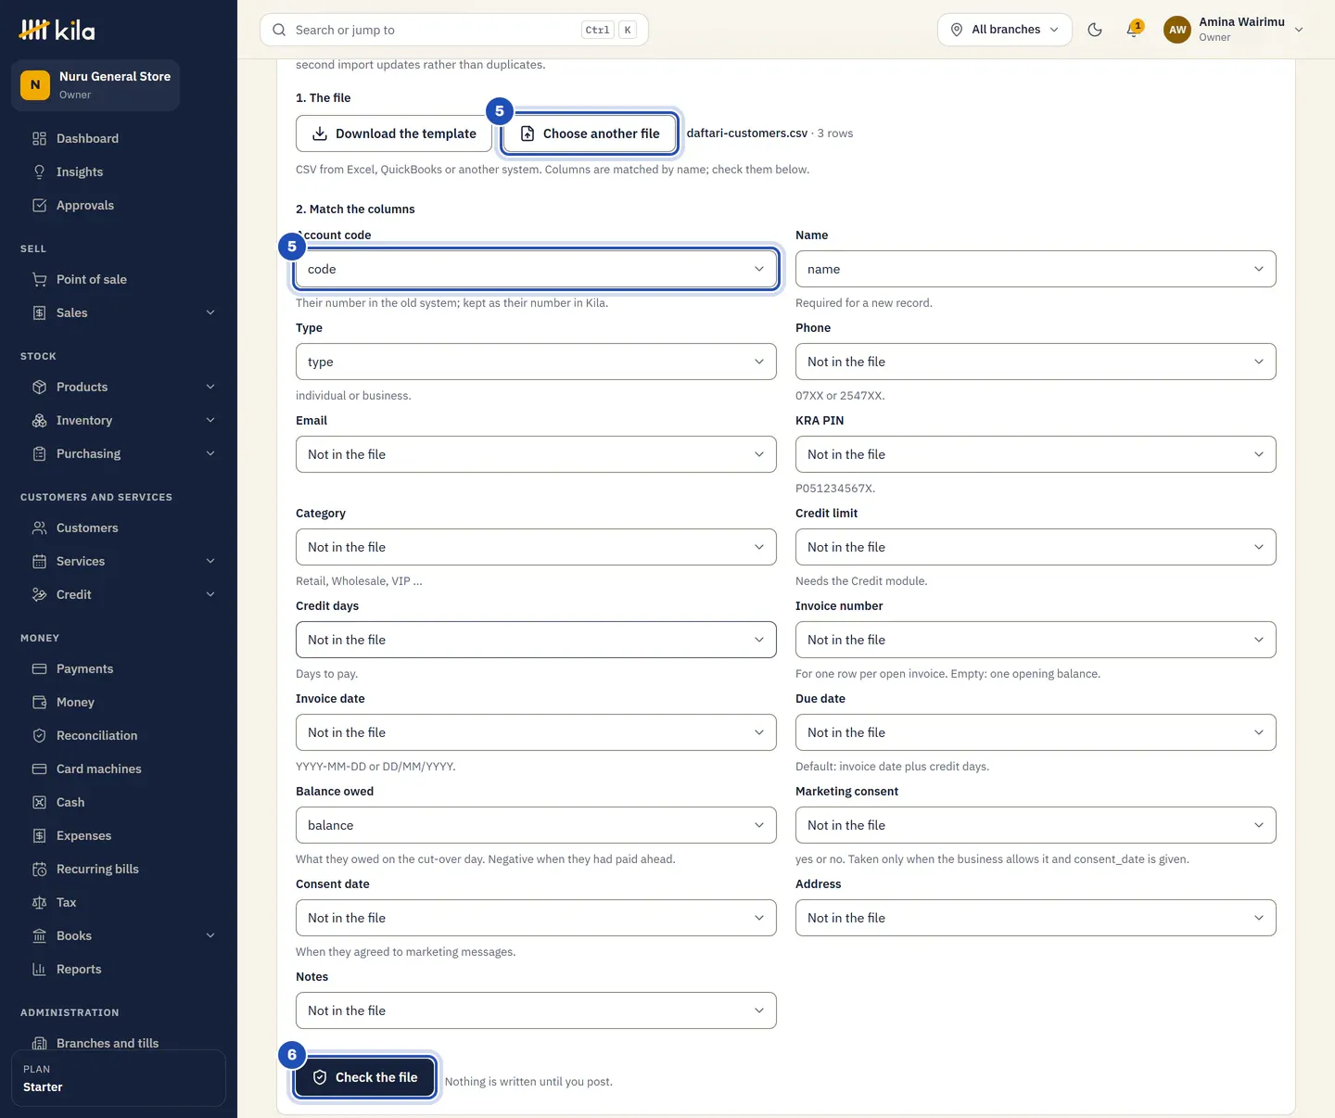Click the Check the file button
Viewport: 1335px width, 1118px height.
click(365, 1077)
